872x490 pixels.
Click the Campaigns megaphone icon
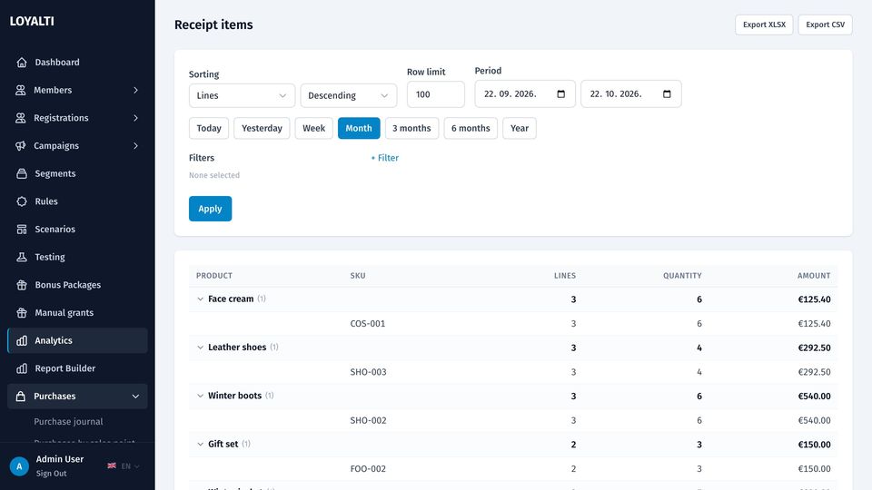(21, 145)
